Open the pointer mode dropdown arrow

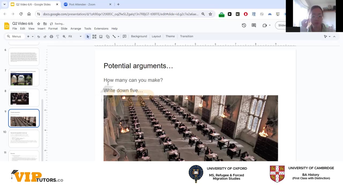coord(330,36)
